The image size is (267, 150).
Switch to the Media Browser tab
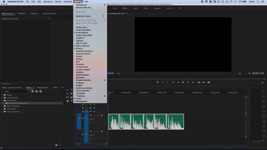43,88
